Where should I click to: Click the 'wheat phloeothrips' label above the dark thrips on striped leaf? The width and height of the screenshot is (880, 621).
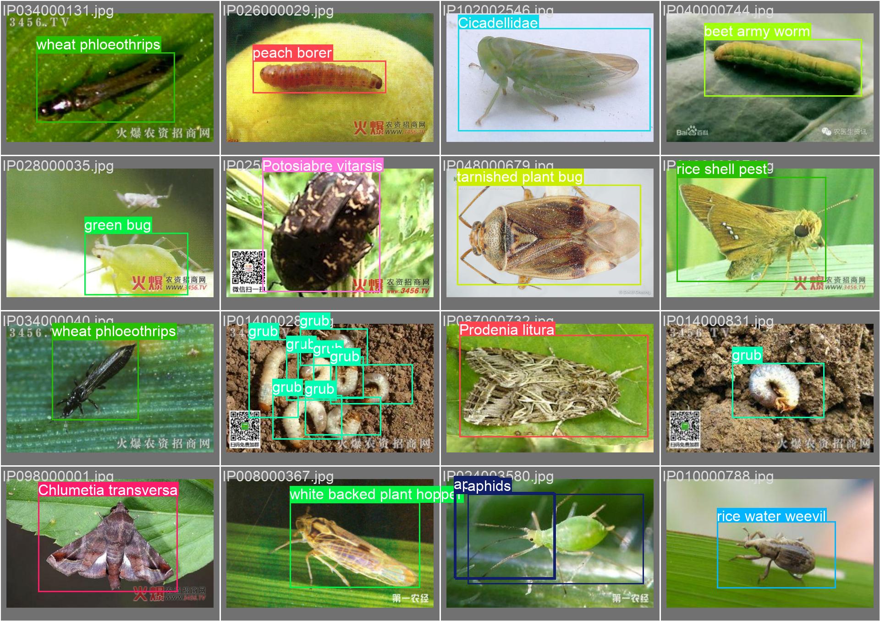(114, 331)
